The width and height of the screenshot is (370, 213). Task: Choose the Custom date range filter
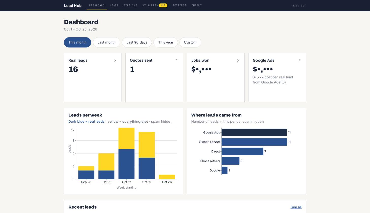point(190,42)
